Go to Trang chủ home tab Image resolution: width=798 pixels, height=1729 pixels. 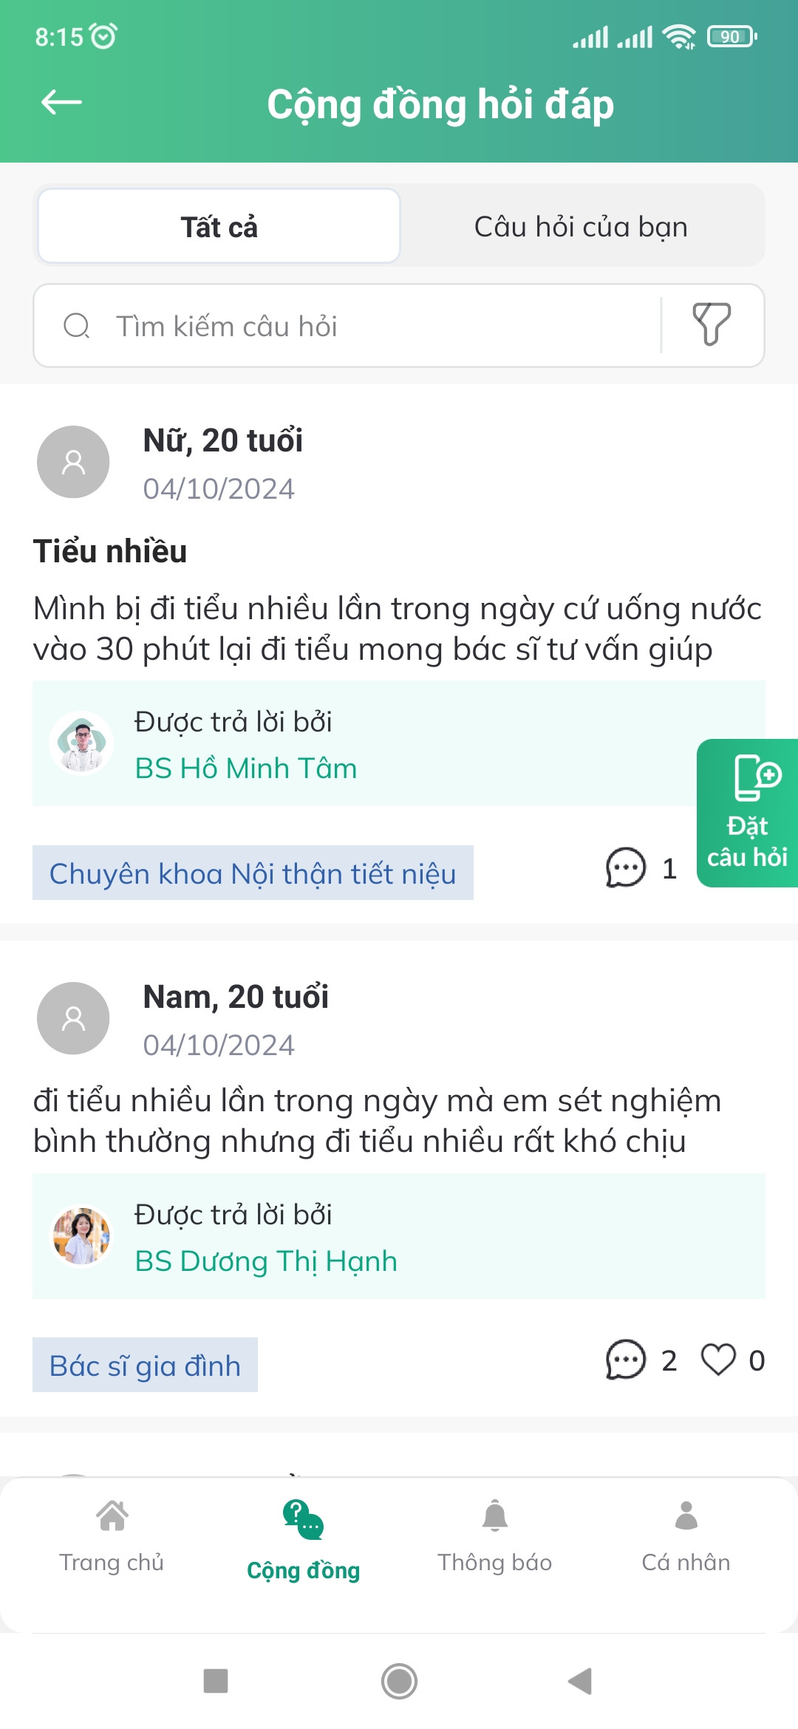112,1537
